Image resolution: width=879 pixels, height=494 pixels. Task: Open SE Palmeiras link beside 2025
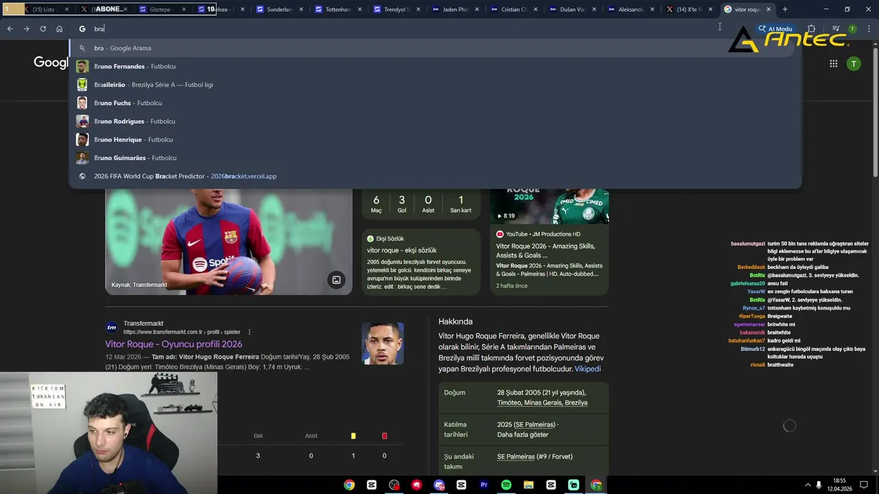(534, 425)
